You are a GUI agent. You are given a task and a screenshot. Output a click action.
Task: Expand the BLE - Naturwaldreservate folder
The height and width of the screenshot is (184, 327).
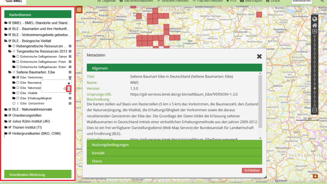pos(6,109)
